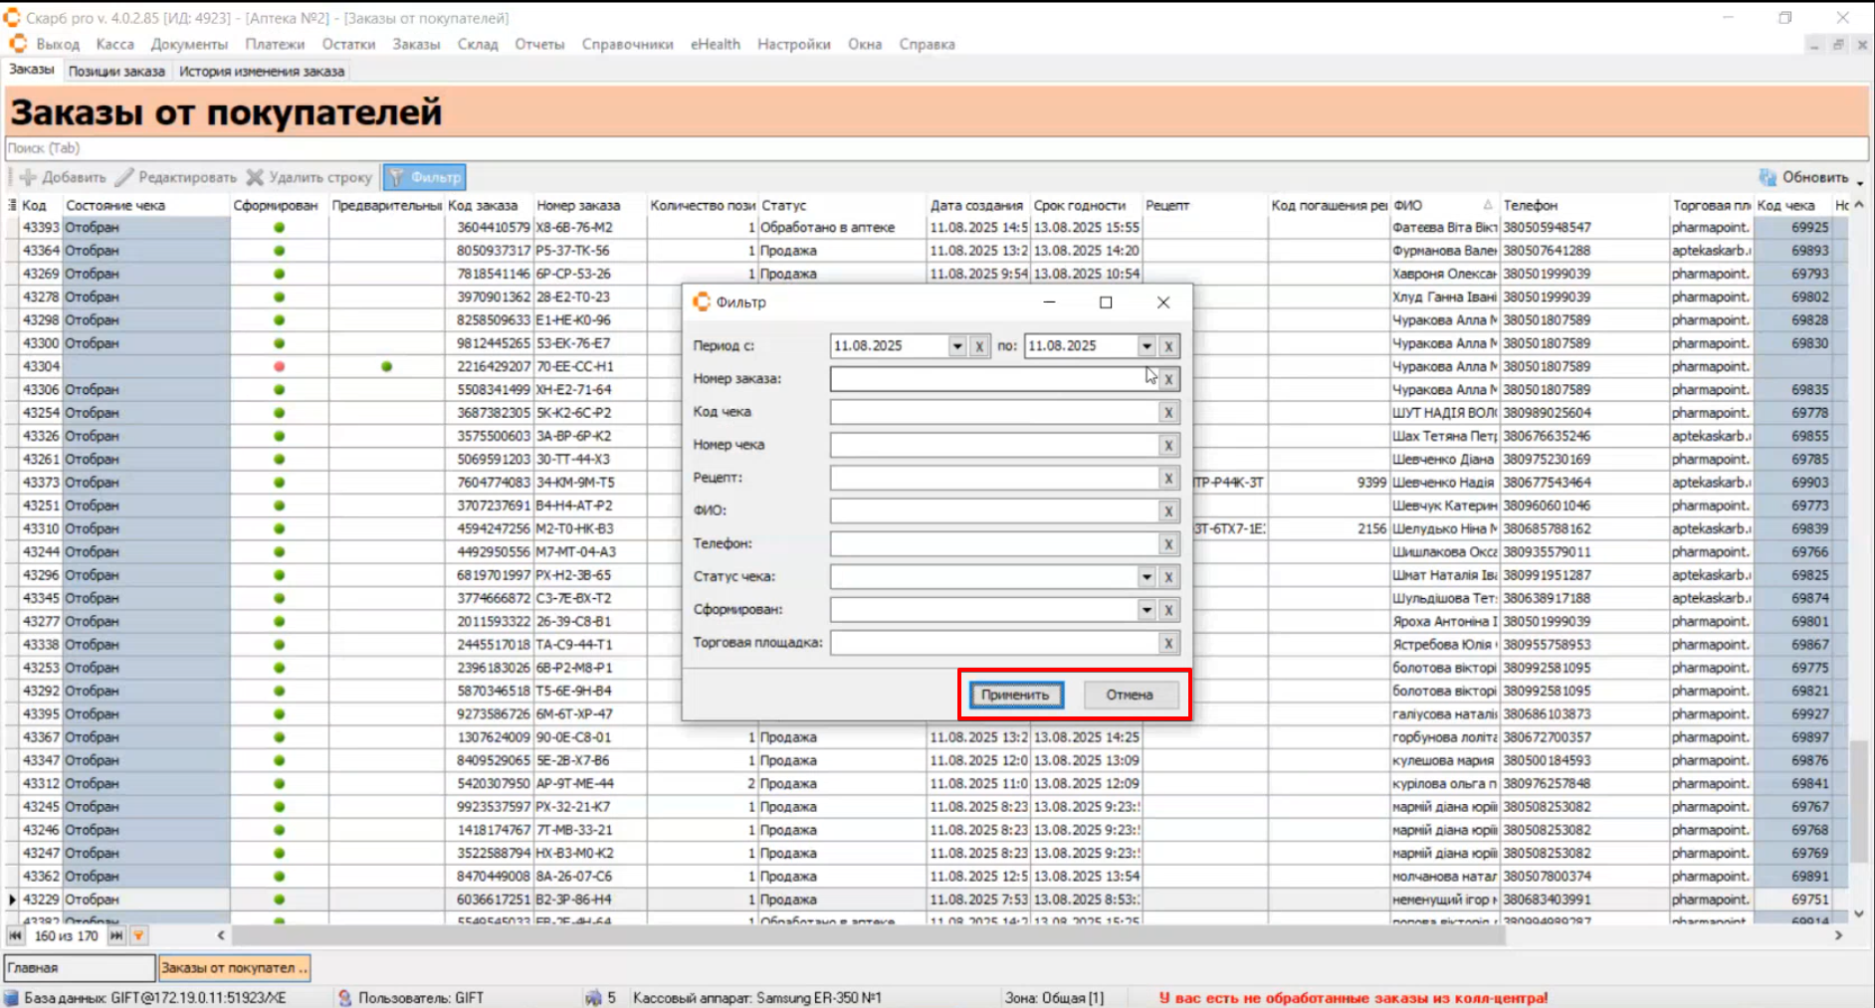1875x1008 pixels.
Task: Click the horizontal scrollbar under the table
Action: (866, 935)
